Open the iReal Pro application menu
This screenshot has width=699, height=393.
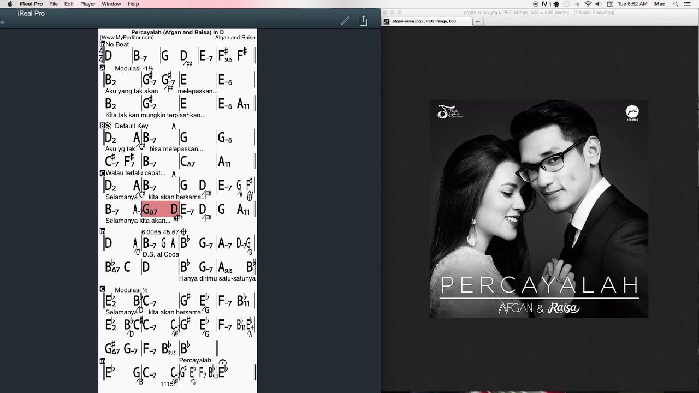click(x=31, y=4)
